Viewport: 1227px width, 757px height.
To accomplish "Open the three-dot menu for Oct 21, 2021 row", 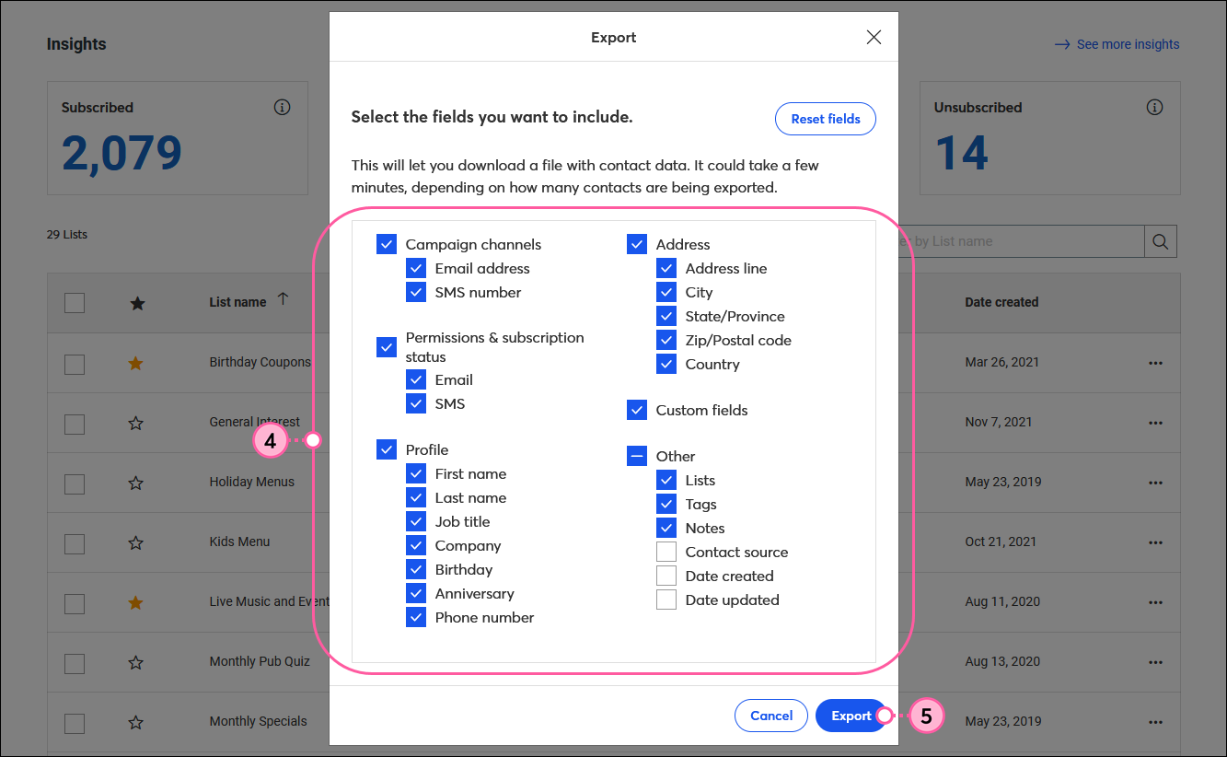I will click(x=1156, y=542).
